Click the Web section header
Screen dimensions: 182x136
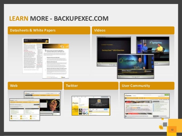[35, 86]
